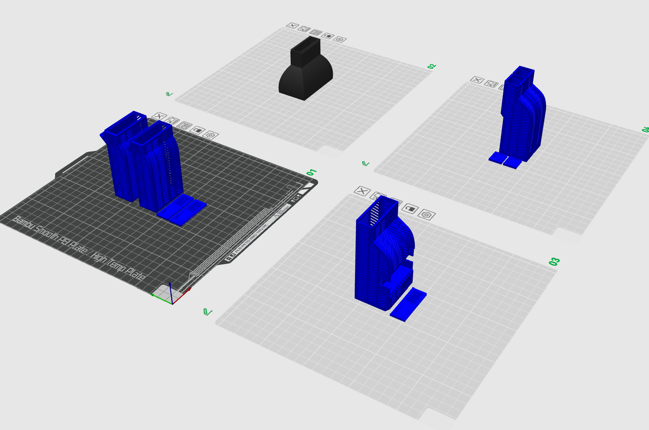Arrange objects on plate 02

pyautogui.click(x=316, y=32)
